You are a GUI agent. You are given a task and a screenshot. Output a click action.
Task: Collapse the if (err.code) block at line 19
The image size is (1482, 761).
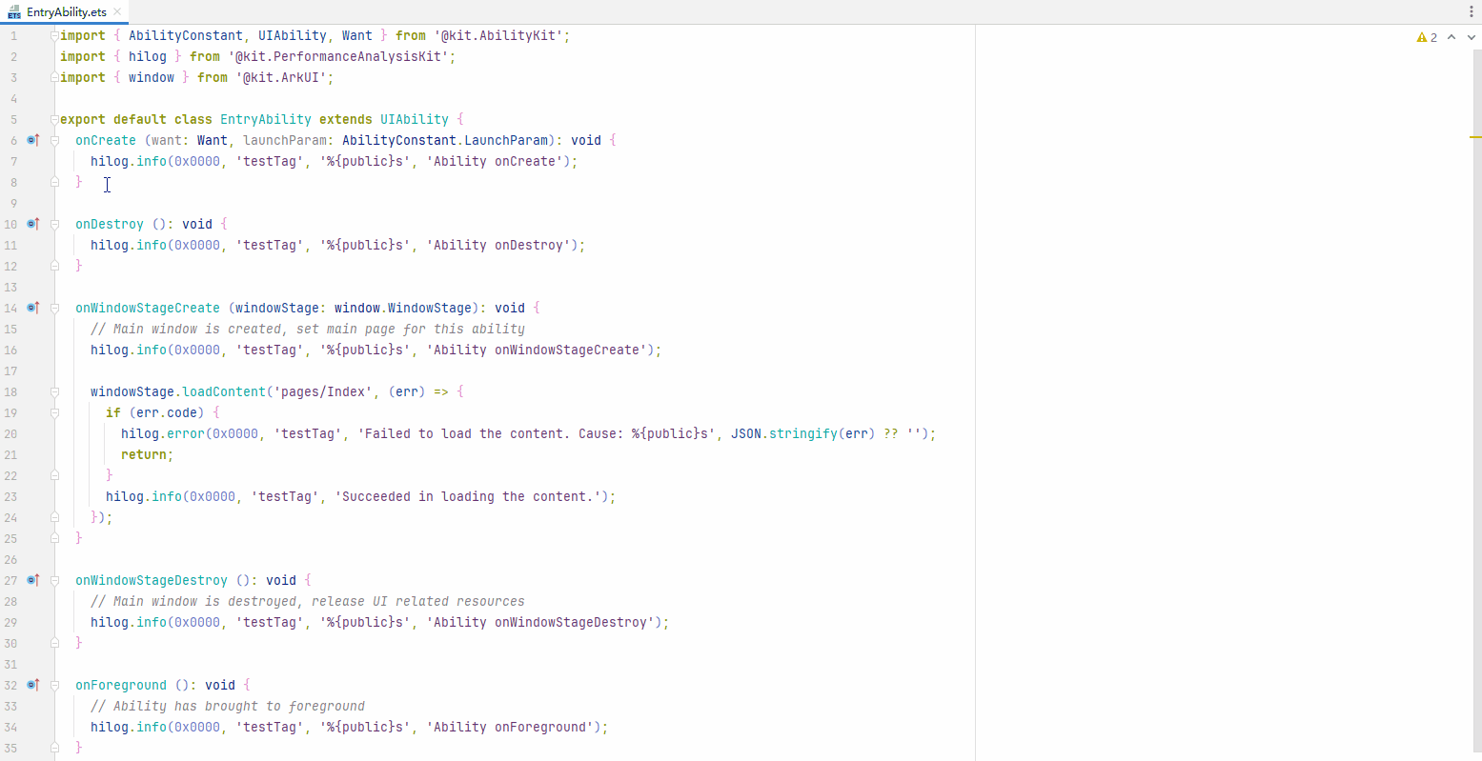pyautogui.click(x=55, y=412)
